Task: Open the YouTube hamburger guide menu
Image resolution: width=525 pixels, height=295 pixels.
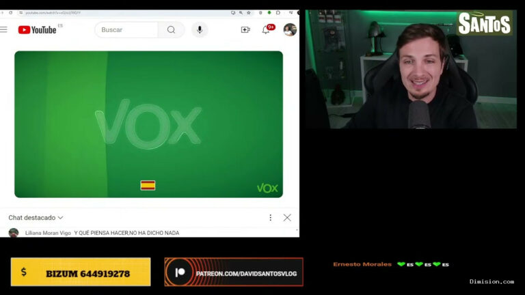Action: tap(3, 30)
